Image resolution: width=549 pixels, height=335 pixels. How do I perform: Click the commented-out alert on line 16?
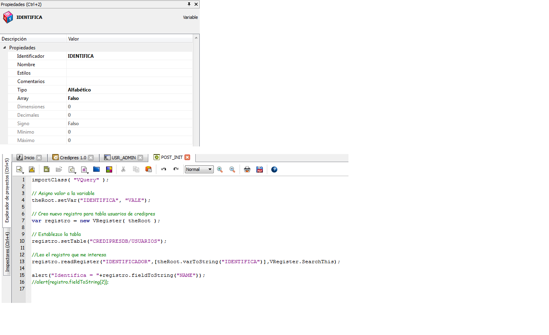(x=70, y=282)
